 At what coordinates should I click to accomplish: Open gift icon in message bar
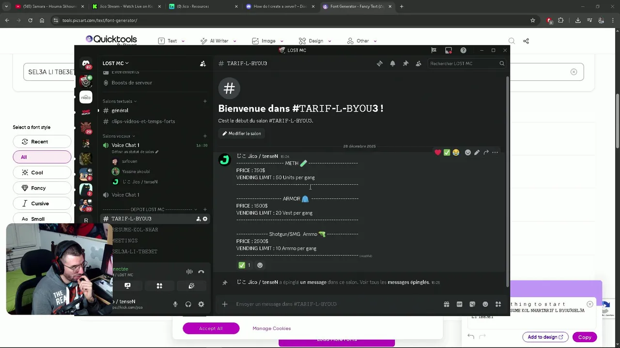[x=447, y=304]
